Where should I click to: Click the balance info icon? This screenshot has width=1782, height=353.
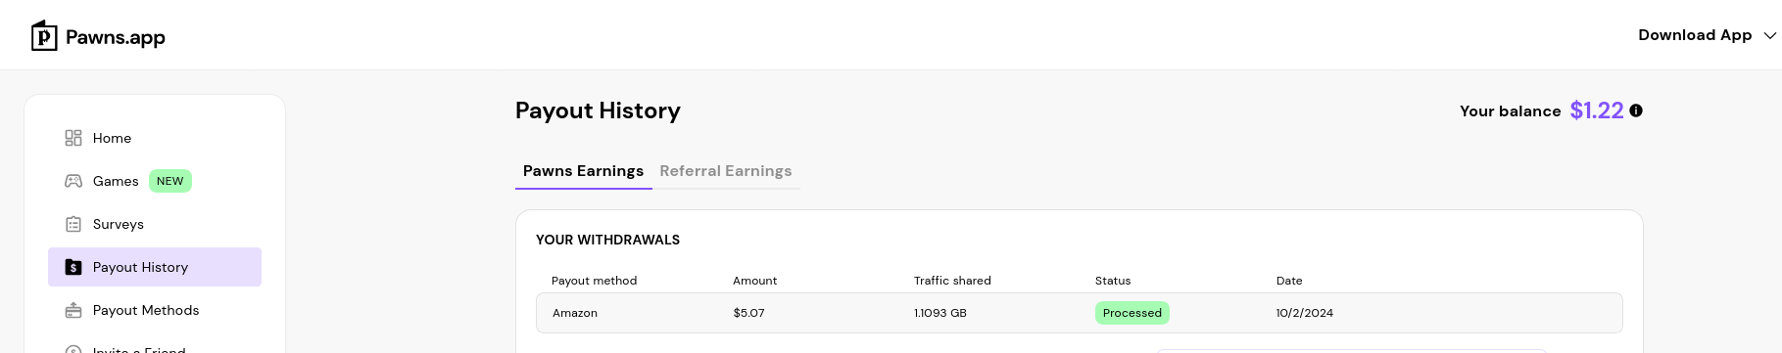pos(1636,110)
